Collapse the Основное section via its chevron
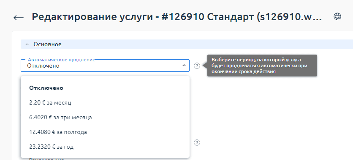 (x=27, y=45)
